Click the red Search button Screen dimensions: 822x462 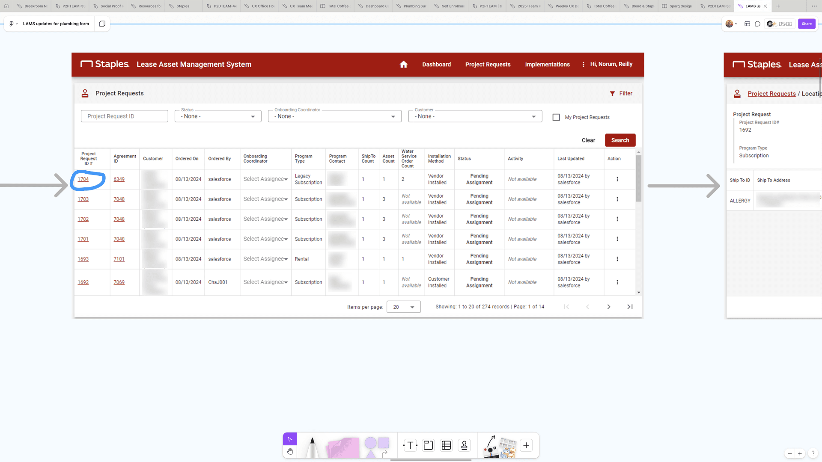point(620,140)
